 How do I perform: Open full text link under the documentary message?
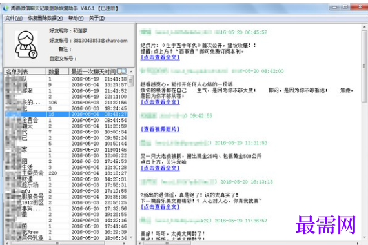160,57
